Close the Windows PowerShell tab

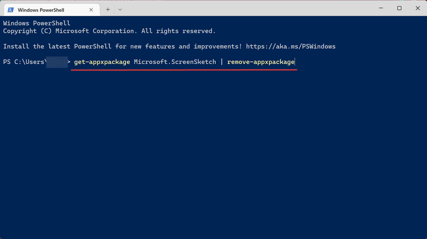pos(91,10)
